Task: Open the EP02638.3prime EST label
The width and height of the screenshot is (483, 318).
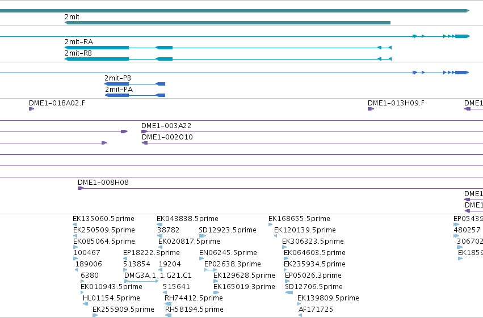Action: click(x=233, y=264)
